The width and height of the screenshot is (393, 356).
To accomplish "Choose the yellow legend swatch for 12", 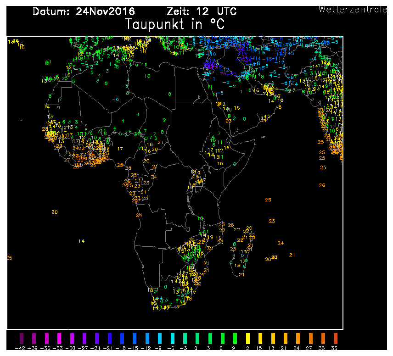I will coord(247,339).
